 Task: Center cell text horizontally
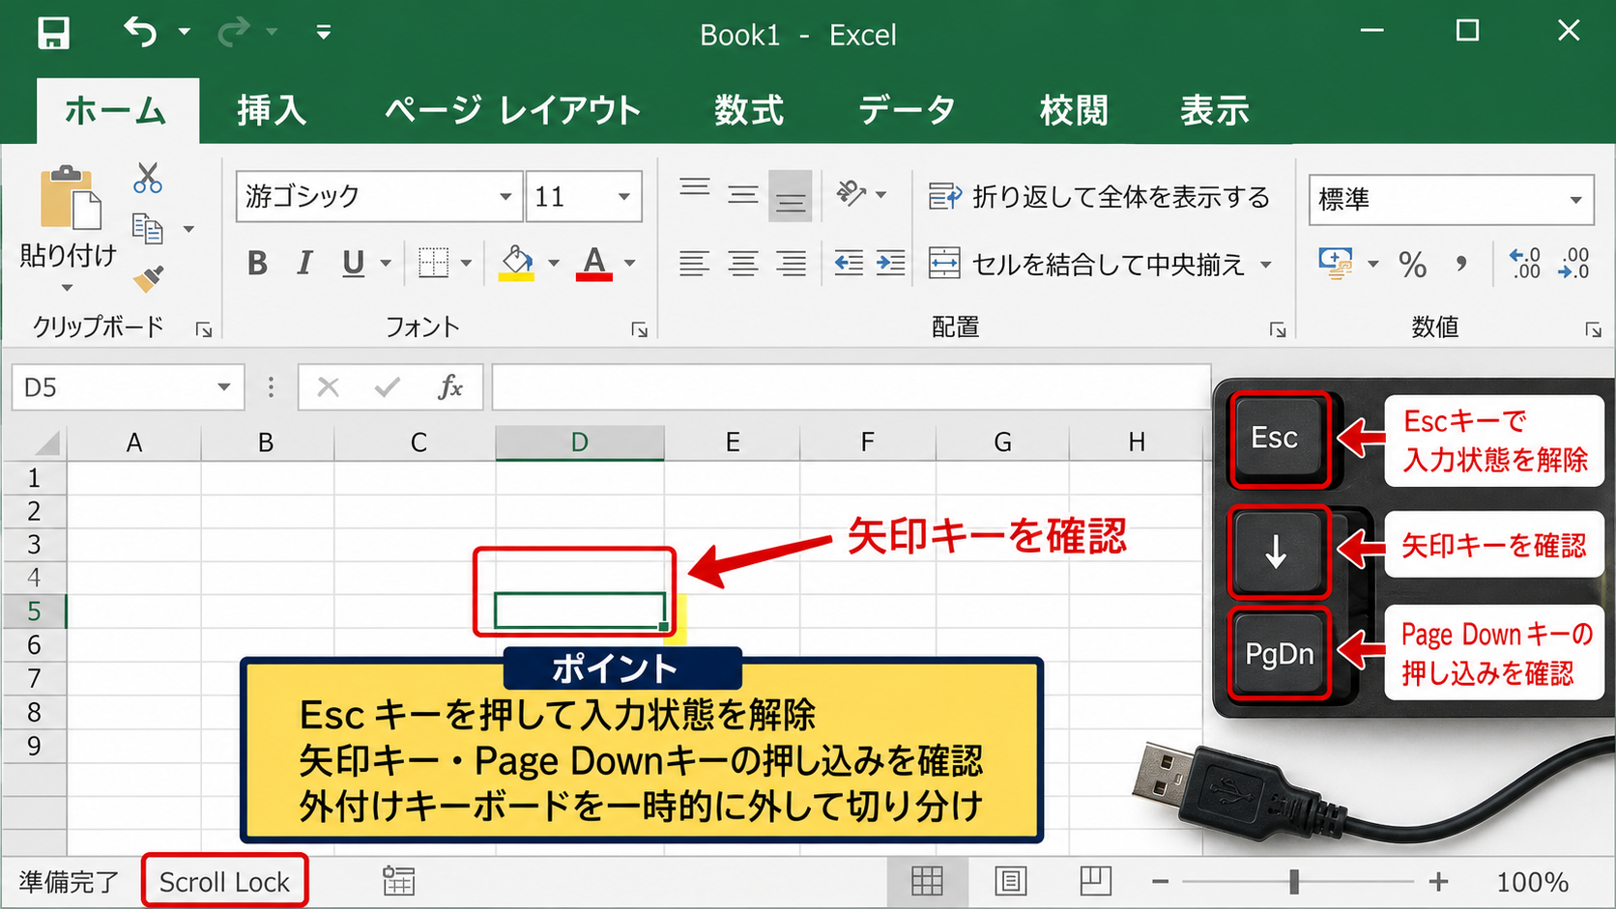[742, 263]
